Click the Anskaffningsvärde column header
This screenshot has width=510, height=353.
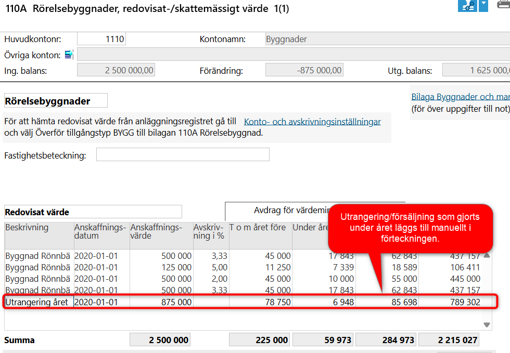[x=161, y=236]
